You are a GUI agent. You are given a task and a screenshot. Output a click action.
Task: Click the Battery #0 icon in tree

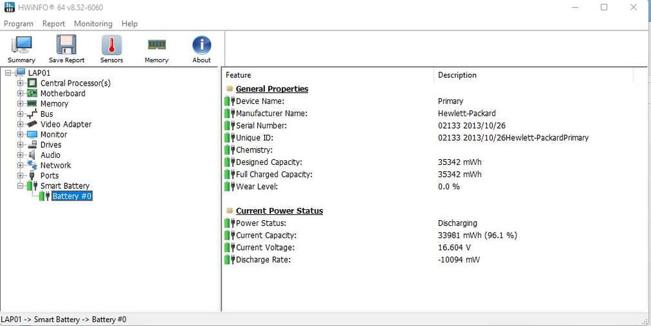point(44,196)
